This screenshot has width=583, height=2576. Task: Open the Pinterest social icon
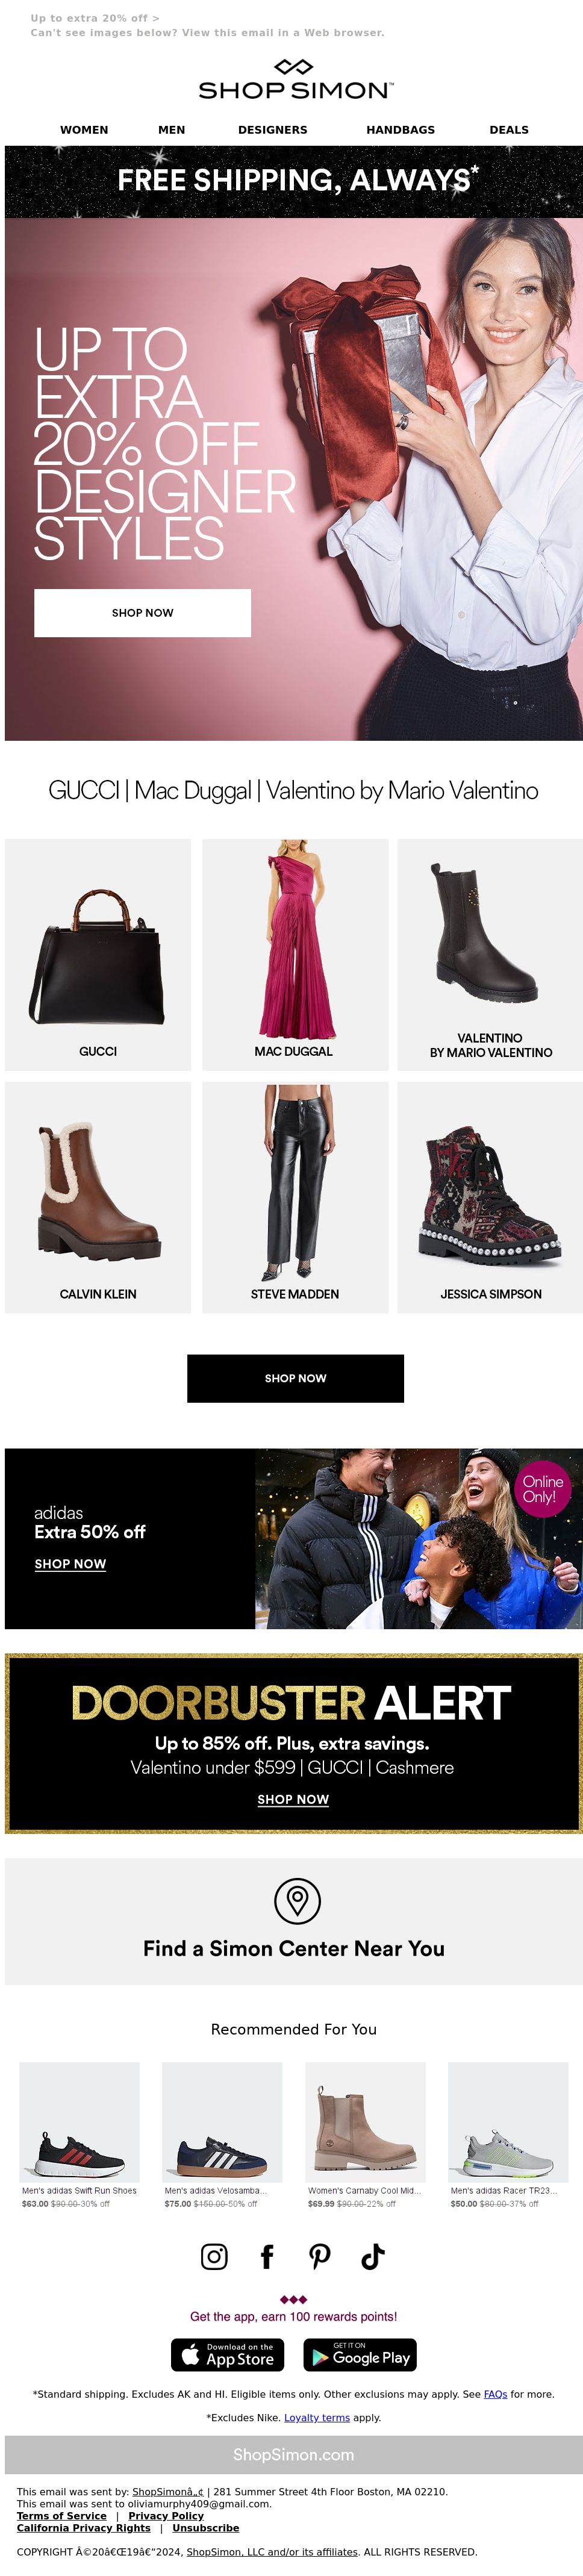pos(320,2256)
